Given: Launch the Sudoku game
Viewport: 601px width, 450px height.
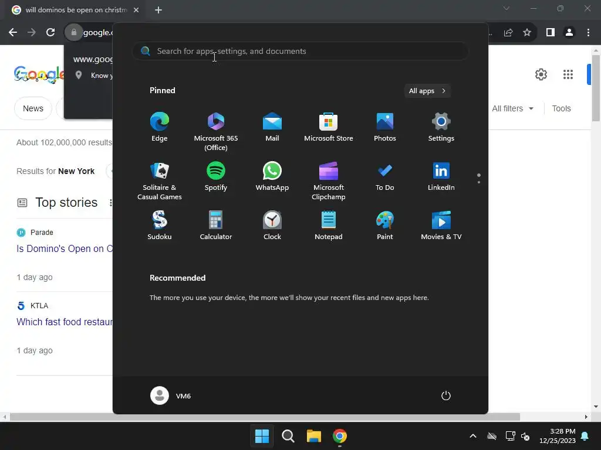Looking at the screenshot, I should coord(160,226).
